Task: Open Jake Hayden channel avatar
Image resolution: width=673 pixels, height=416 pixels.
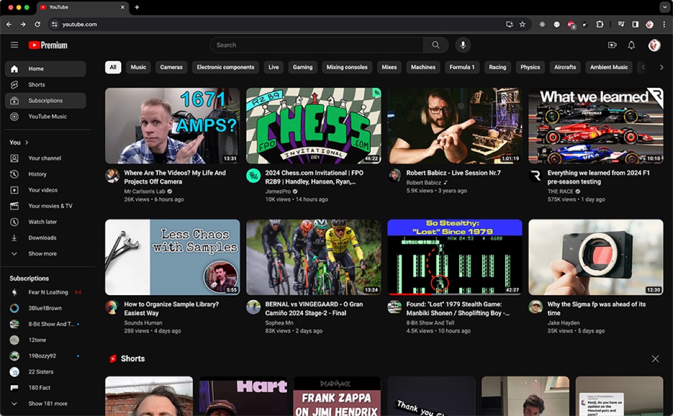Action: coord(535,307)
